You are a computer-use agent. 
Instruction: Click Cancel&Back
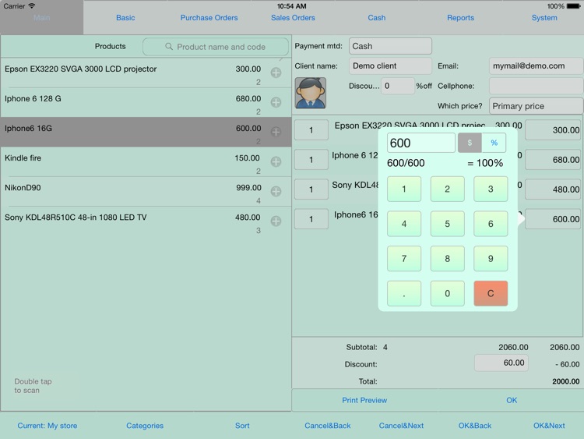(327, 426)
